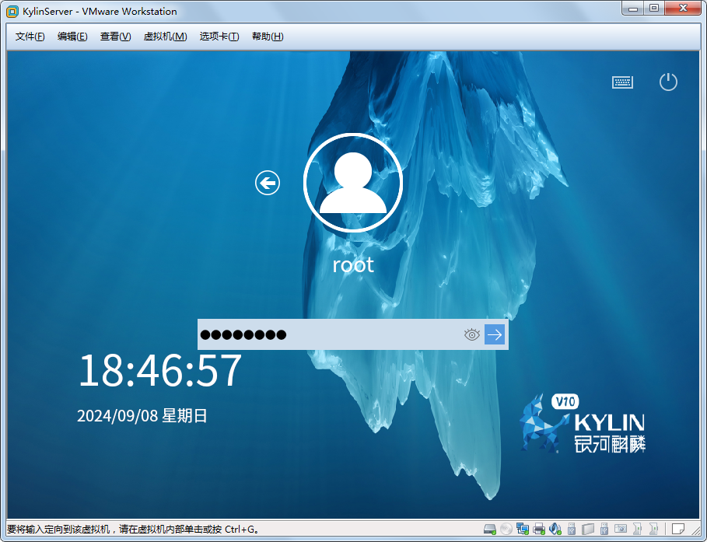Toggle password visibility with the eye icon

(x=471, y=334)
